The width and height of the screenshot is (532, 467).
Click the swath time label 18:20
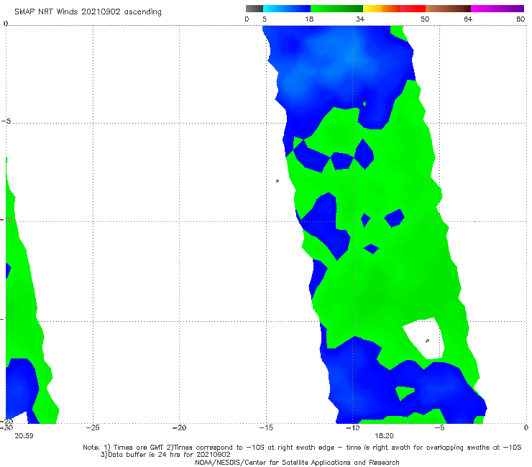pyautogui.click(x=384, y=436)
